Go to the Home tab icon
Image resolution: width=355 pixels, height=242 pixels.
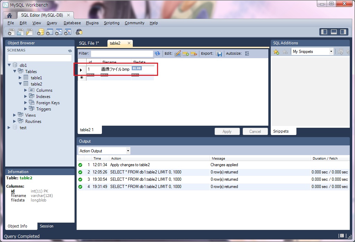9,15
